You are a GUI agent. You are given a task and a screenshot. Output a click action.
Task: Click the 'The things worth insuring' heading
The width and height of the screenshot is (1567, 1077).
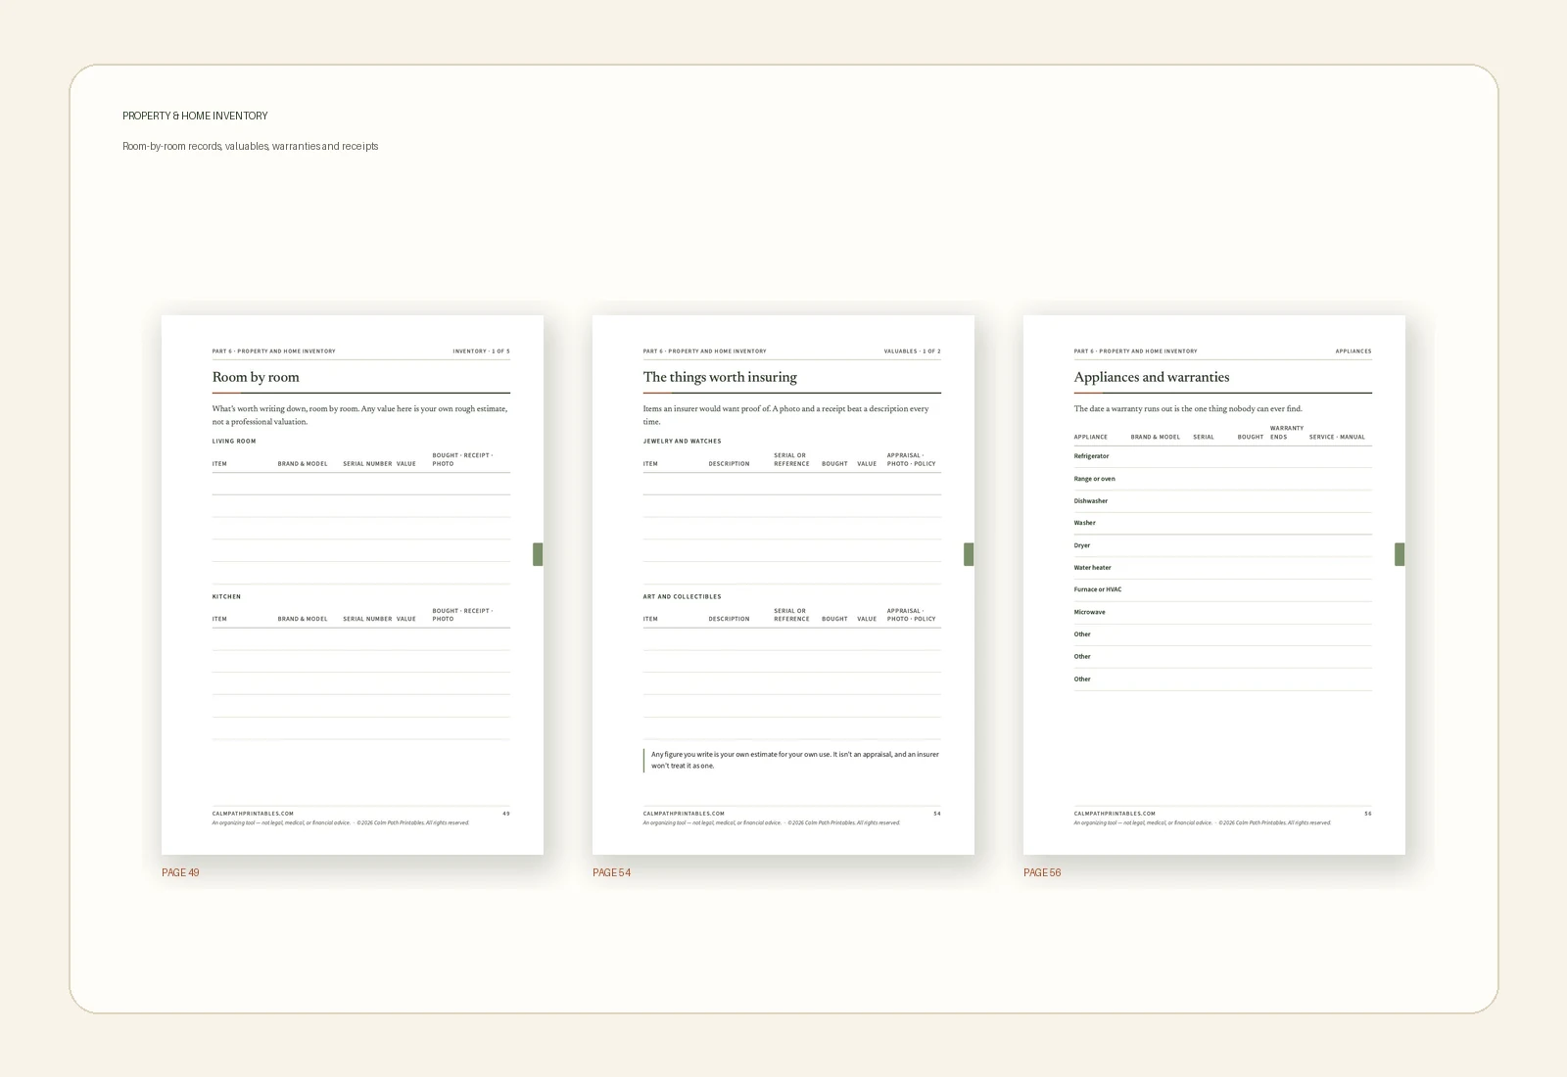720,377
